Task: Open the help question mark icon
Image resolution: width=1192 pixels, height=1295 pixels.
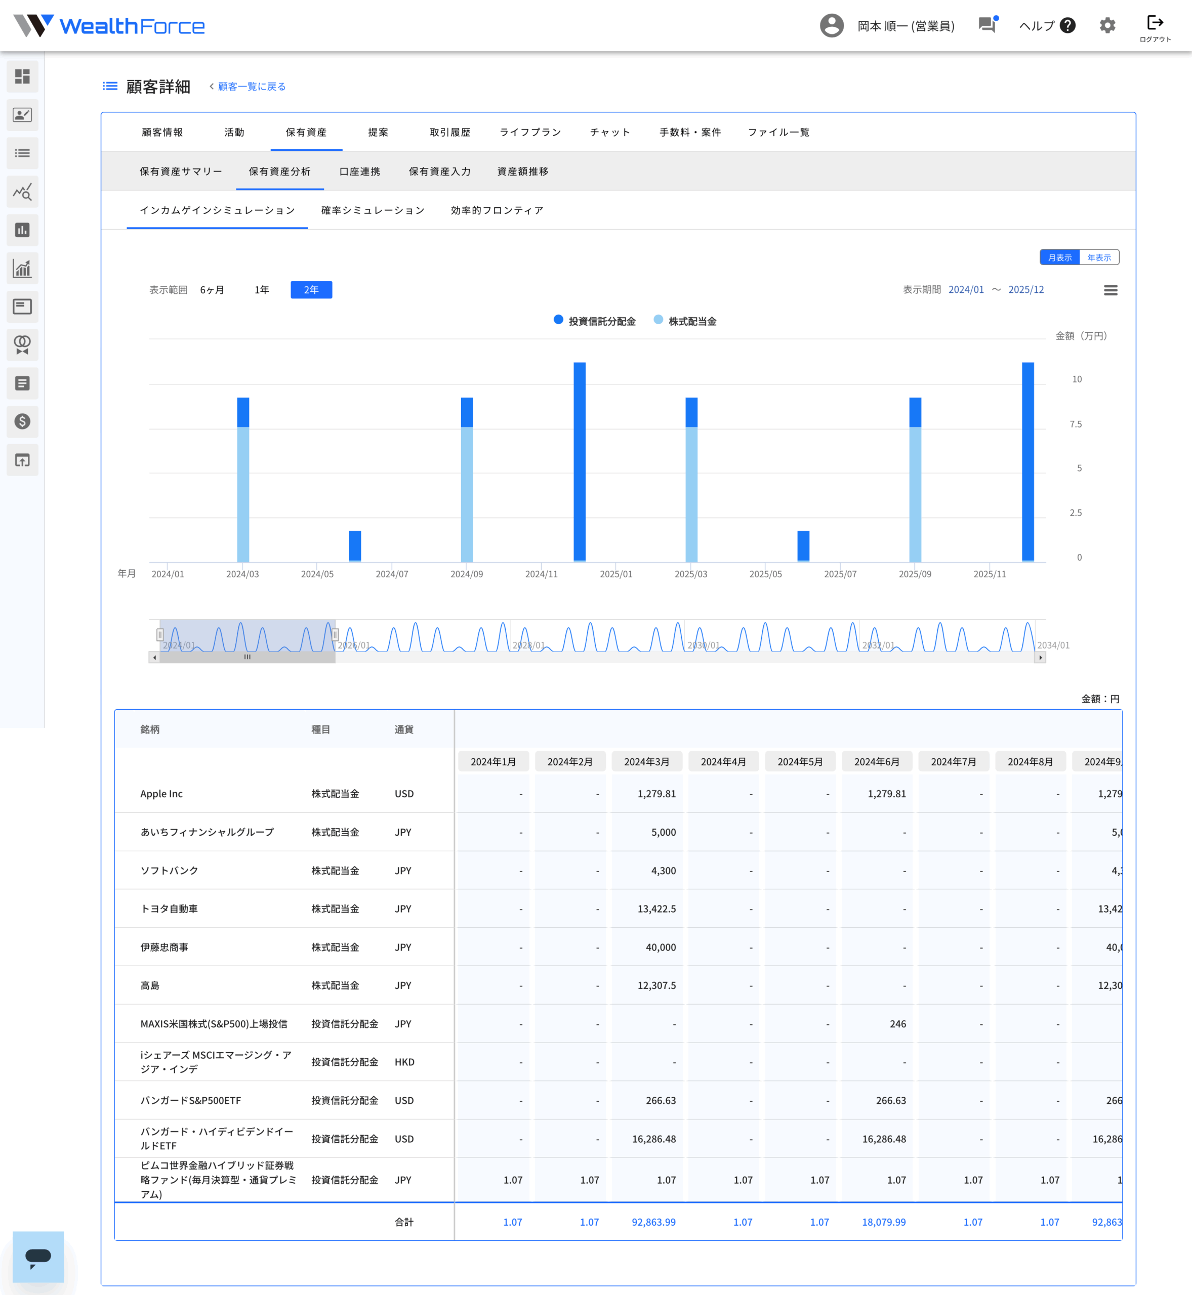Action: click(1067, 26)
